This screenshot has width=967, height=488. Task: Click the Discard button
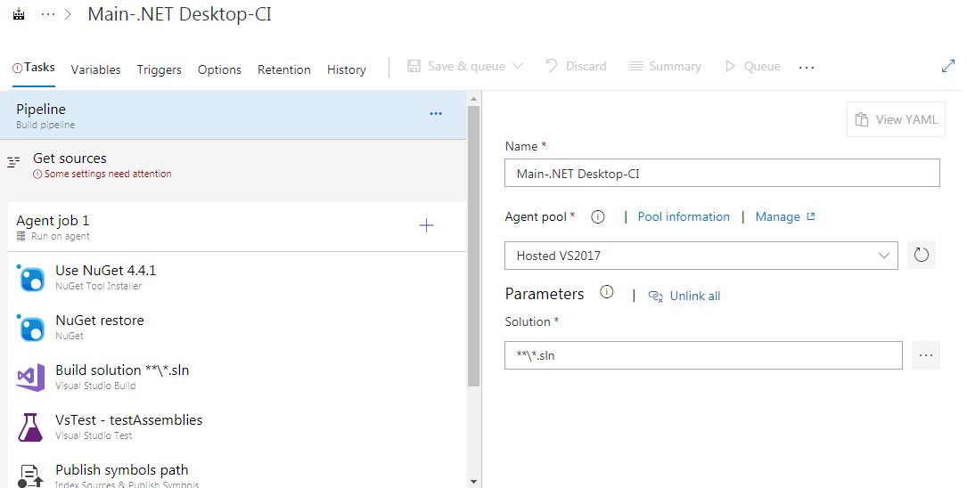click(x=576, y=66)
